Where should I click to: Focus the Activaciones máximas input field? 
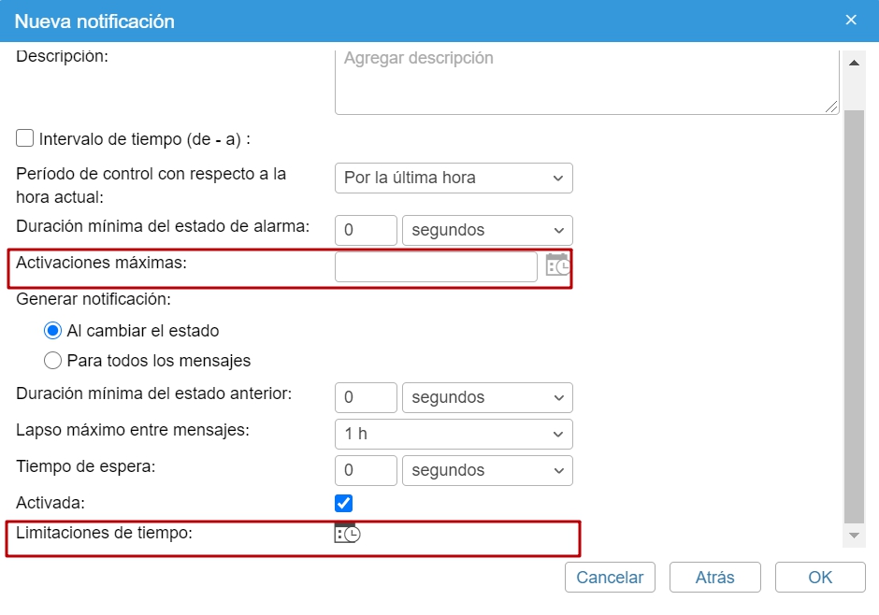pyautogui.click(x=436, y=267)
